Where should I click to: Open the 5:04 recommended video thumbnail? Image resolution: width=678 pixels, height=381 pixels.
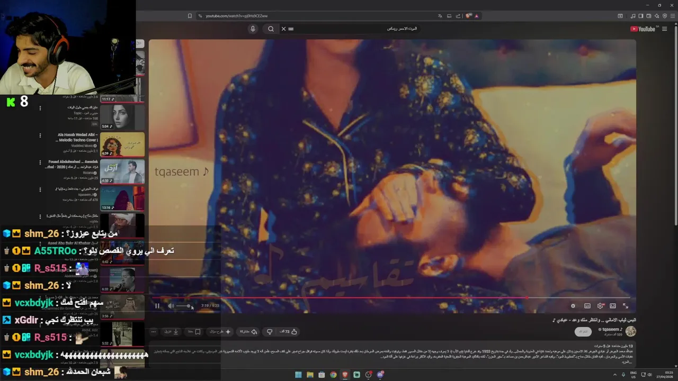point(122,117)
